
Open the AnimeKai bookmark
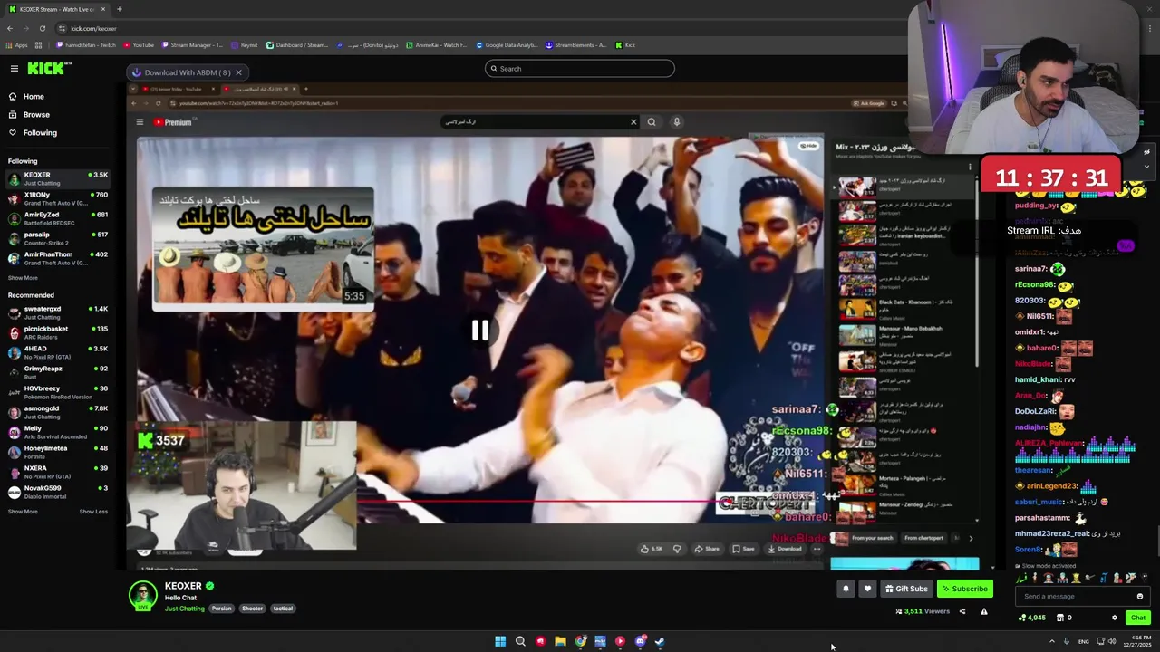[437, 45]
